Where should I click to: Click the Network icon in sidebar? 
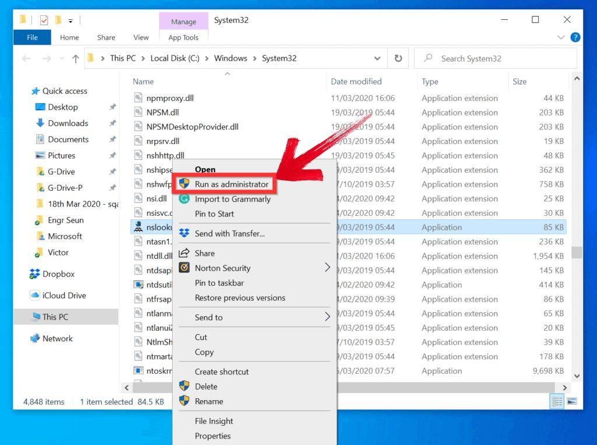pos(35,339)
